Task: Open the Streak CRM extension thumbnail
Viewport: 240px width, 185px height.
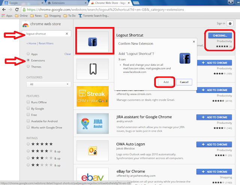Action: pyautogui.click(x=93, y=96)
